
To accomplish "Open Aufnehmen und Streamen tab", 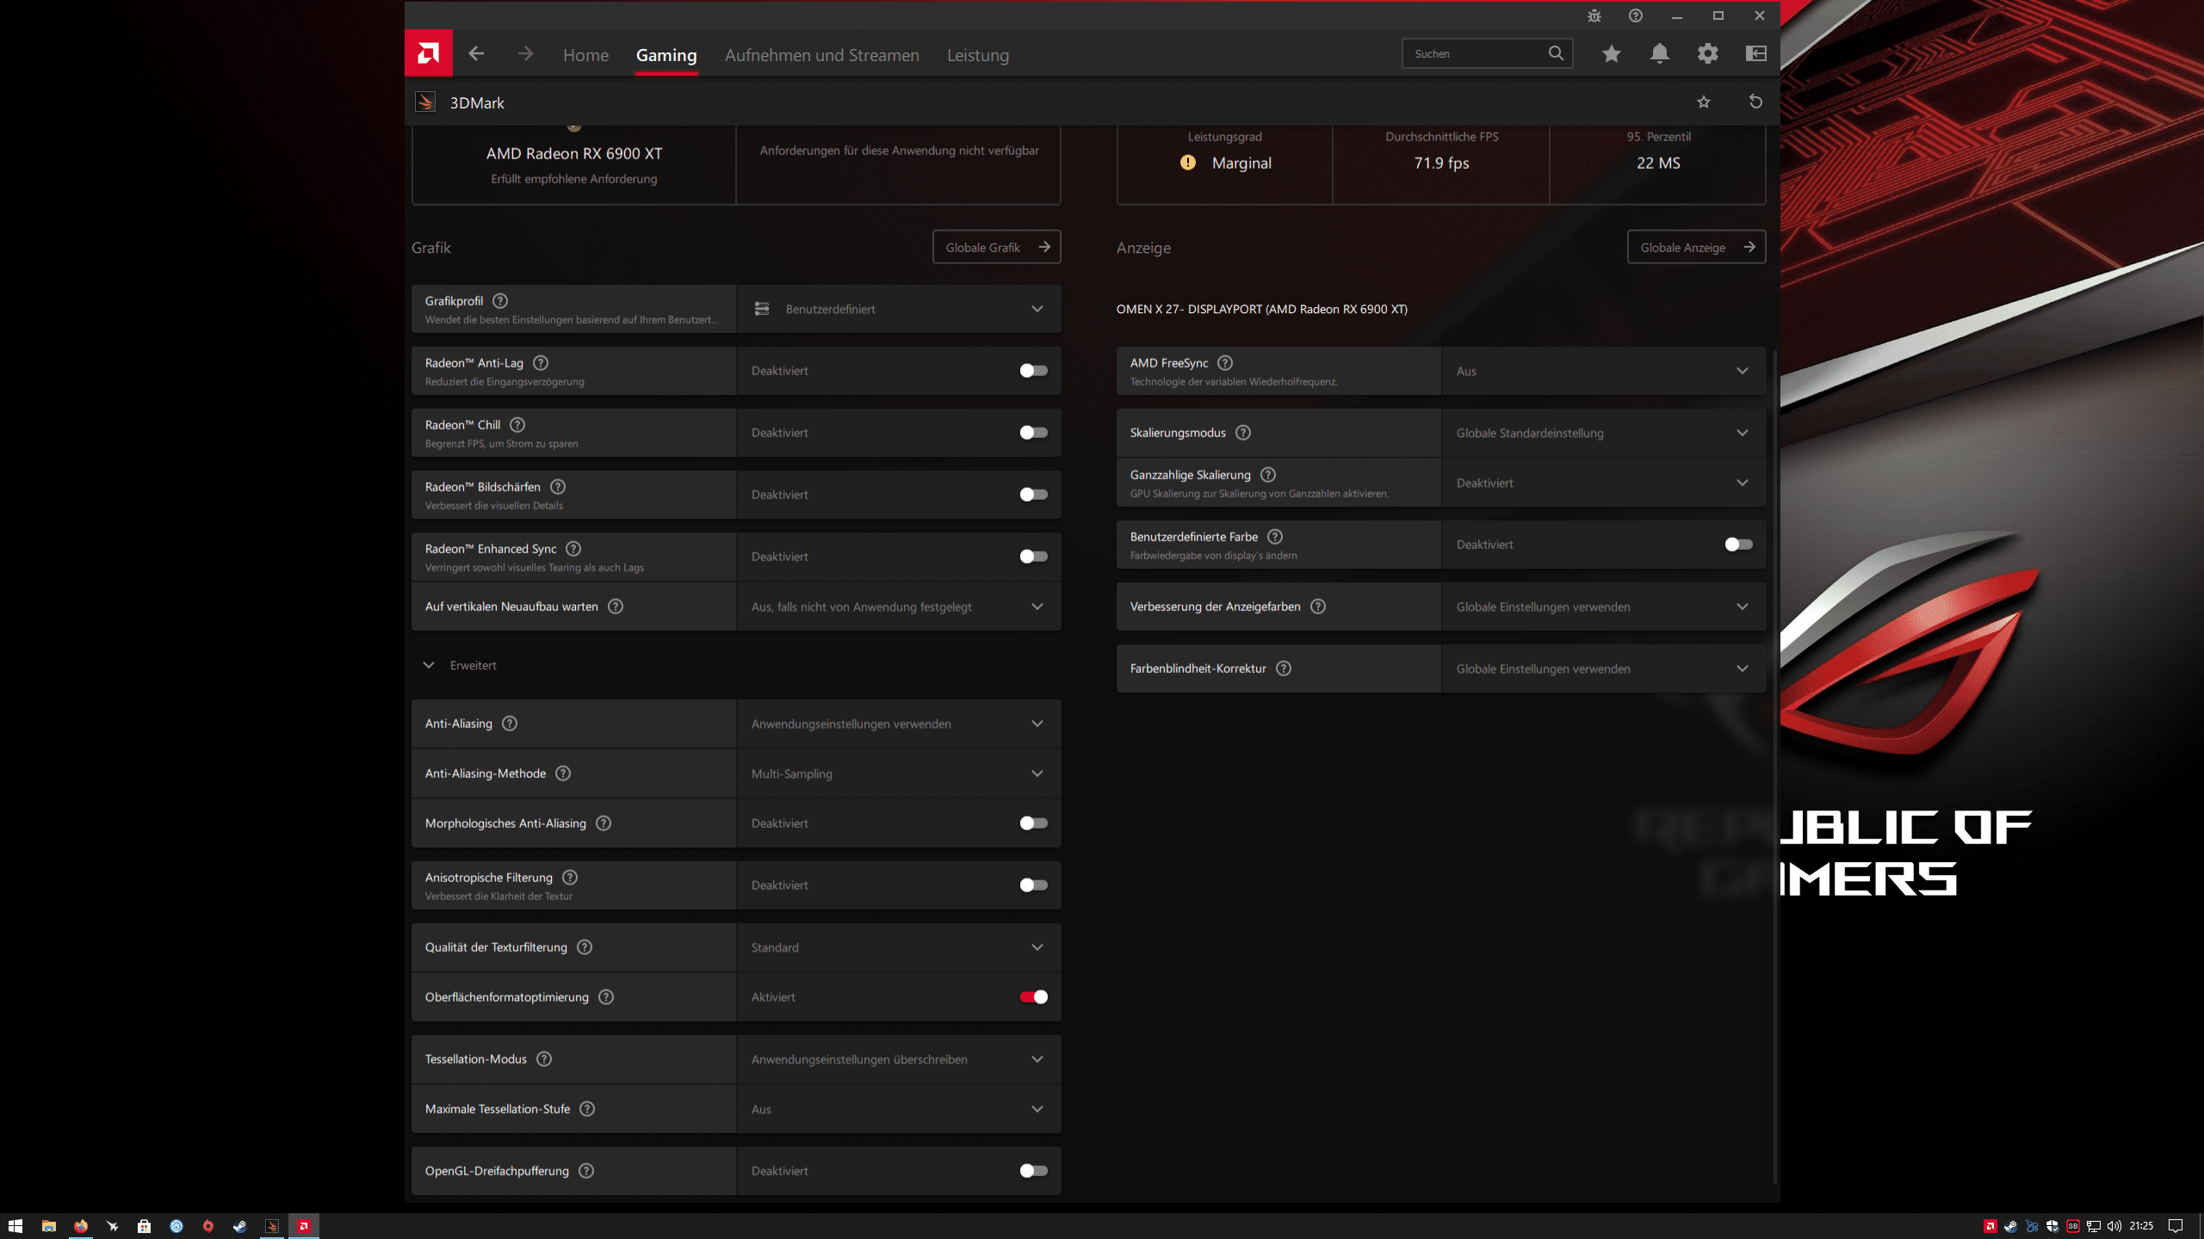I will tap(822, 55).
